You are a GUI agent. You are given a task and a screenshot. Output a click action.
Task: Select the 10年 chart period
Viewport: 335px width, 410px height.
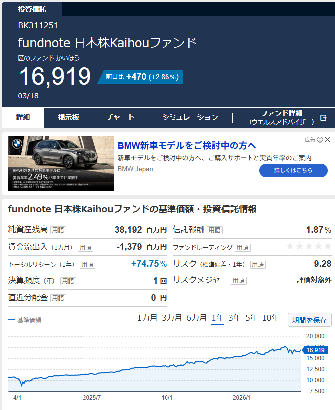[x=270, y=318]
